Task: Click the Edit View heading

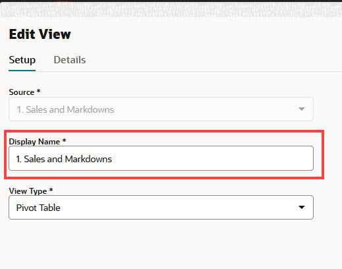Action: (40, 34)
